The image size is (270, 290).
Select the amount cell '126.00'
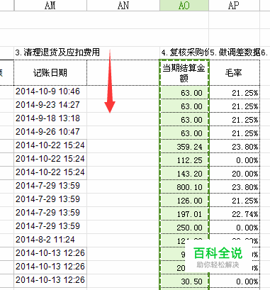(184, 200)
